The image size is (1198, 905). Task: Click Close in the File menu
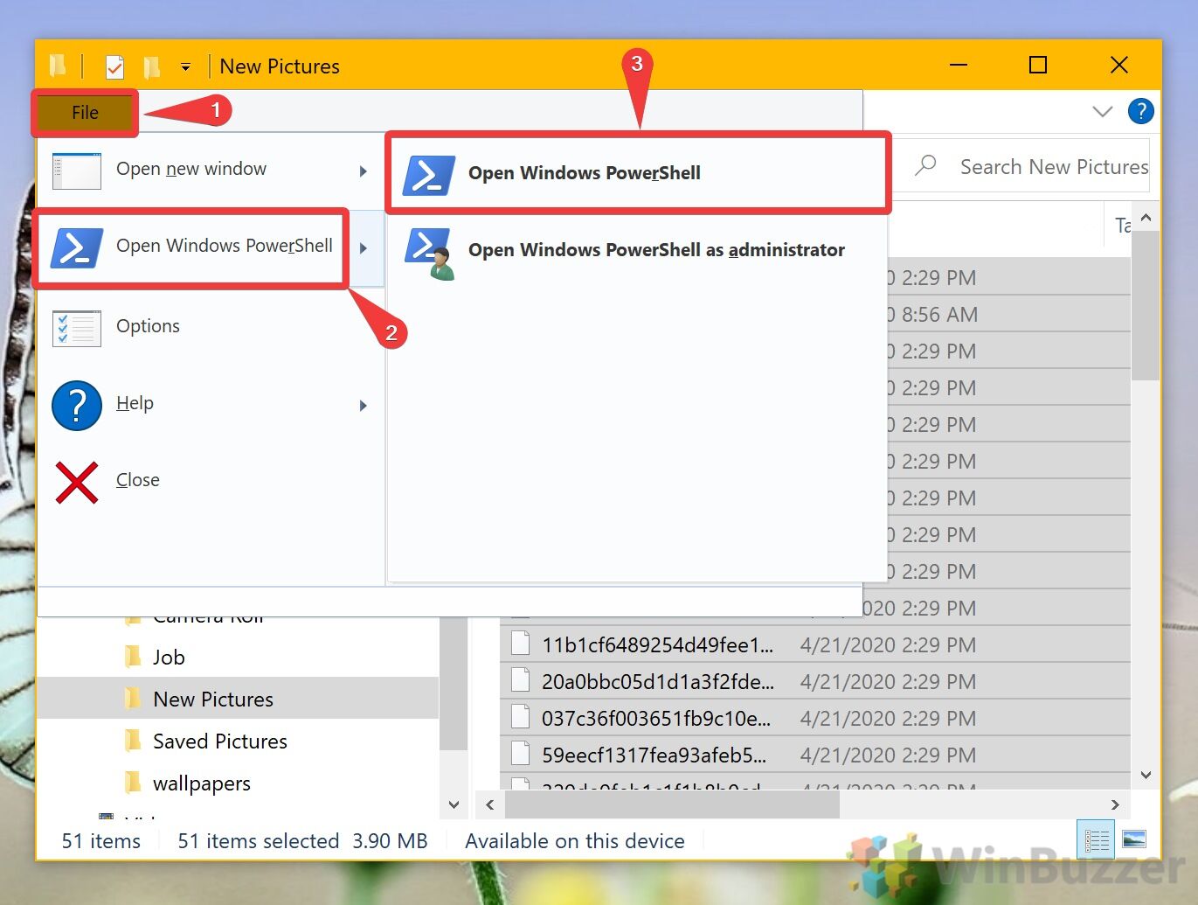211,480
